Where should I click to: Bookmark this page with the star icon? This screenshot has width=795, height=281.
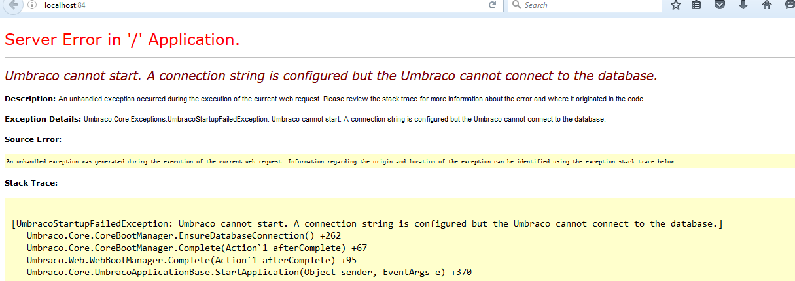coord(676,5)
